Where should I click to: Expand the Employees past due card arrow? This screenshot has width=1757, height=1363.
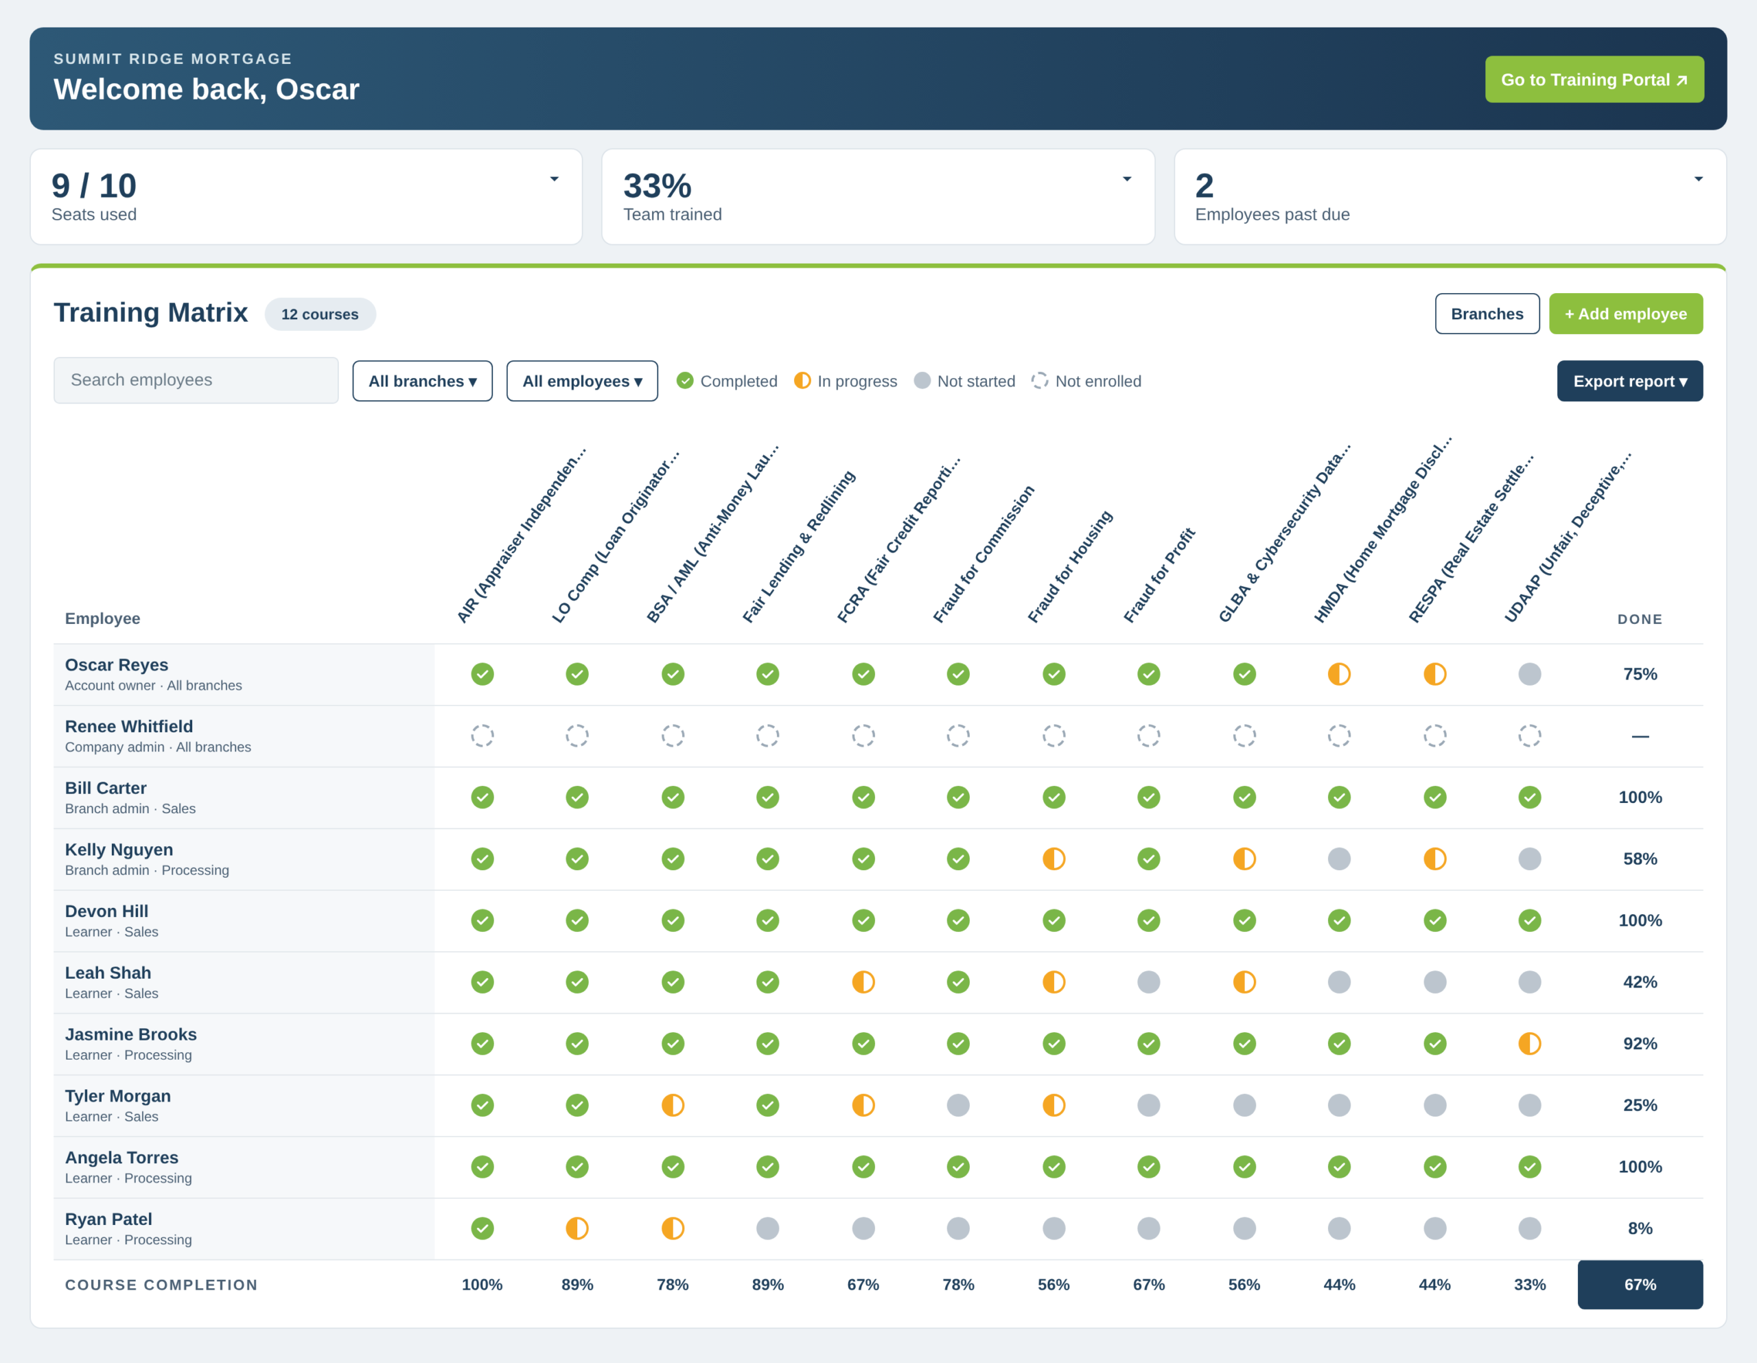tap(1698, 178)
